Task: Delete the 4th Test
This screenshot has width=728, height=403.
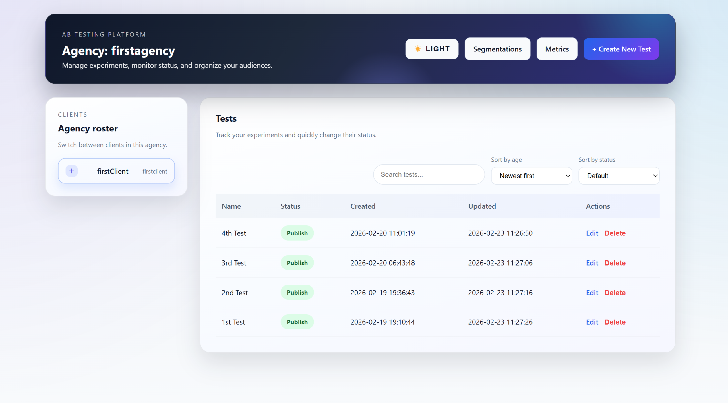Action: click(x=615, y=233)
